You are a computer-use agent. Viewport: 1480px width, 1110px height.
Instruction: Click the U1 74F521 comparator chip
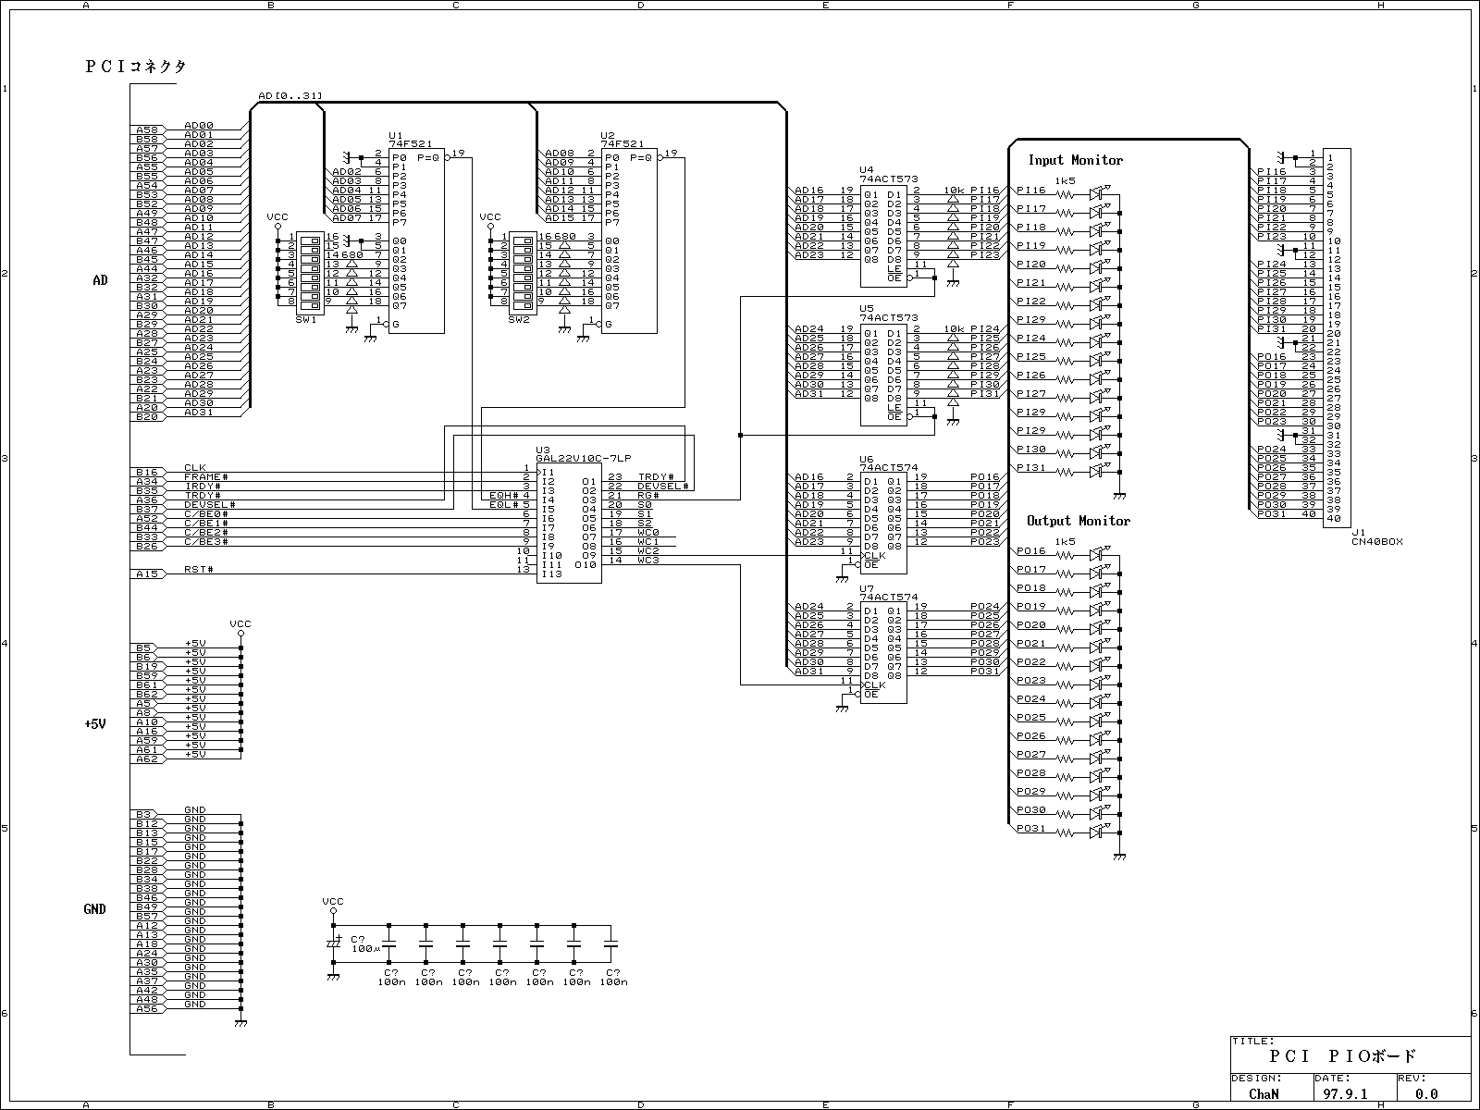(x=416, y=240)
